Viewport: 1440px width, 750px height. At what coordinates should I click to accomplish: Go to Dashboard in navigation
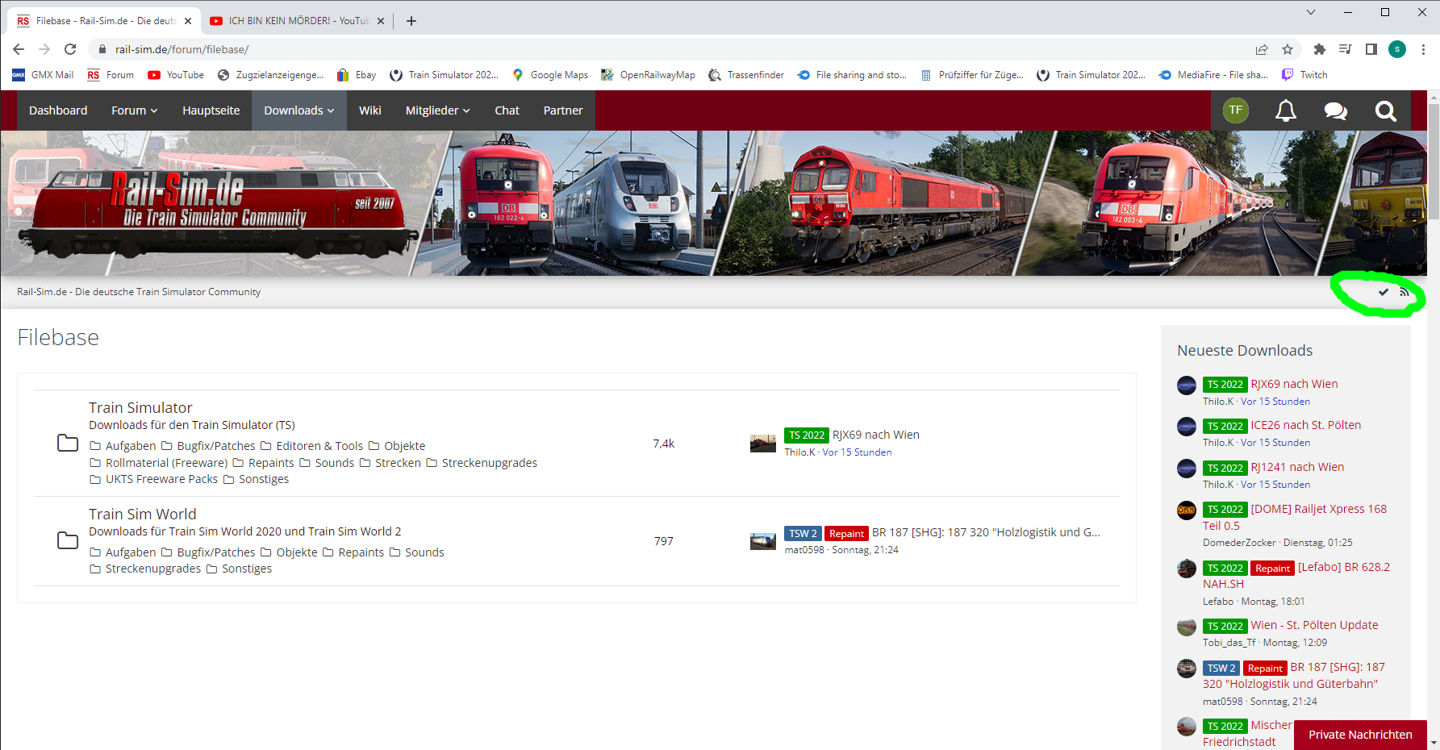click(x=58, y=110)
